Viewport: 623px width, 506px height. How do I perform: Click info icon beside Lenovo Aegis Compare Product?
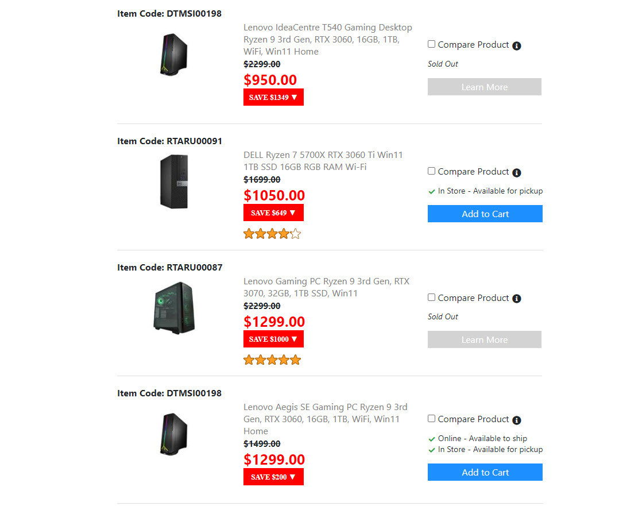coord(517,420)
